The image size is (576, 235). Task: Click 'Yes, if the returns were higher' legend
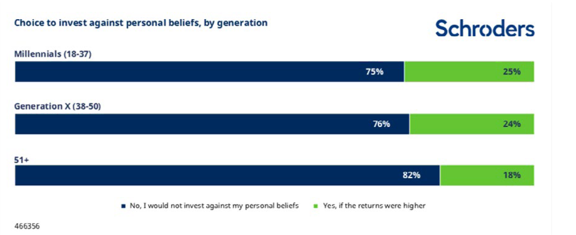[374, 206]
